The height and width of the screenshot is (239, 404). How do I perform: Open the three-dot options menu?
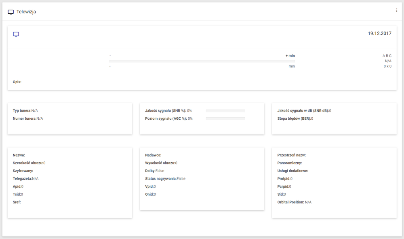(x=396, y=11)
